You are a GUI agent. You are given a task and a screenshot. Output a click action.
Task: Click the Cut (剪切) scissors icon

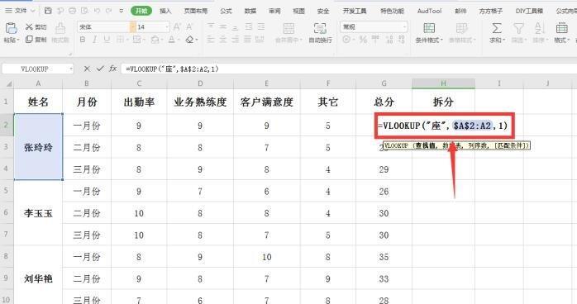pos(29,26)
